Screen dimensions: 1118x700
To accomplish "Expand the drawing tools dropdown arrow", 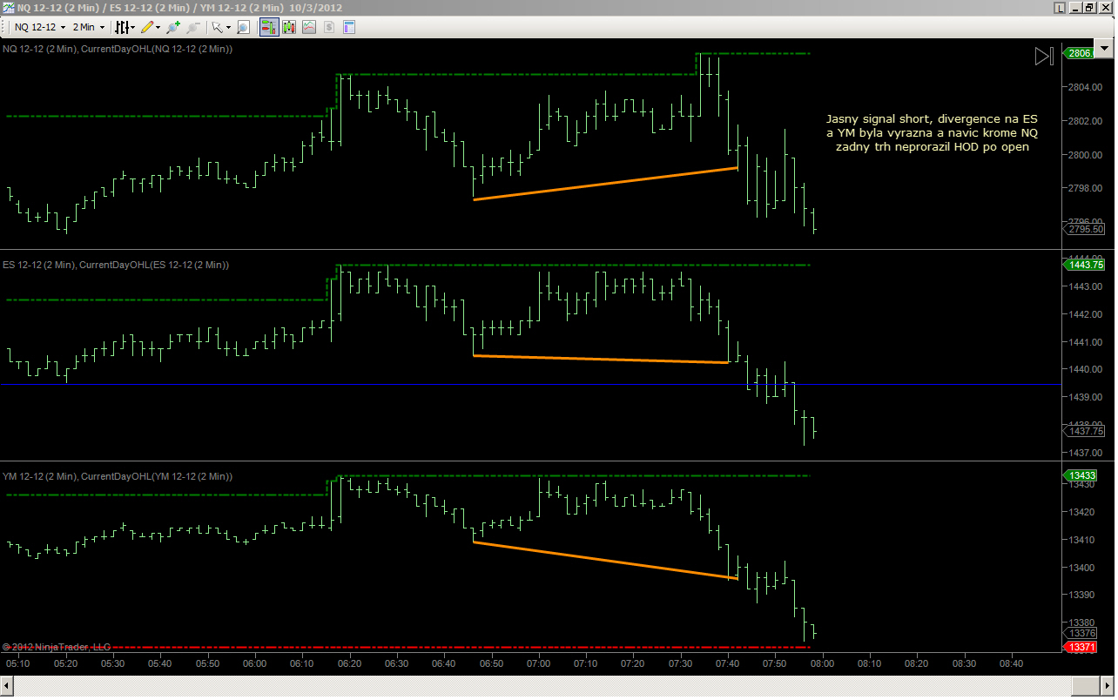I will [x=158, y=27].
